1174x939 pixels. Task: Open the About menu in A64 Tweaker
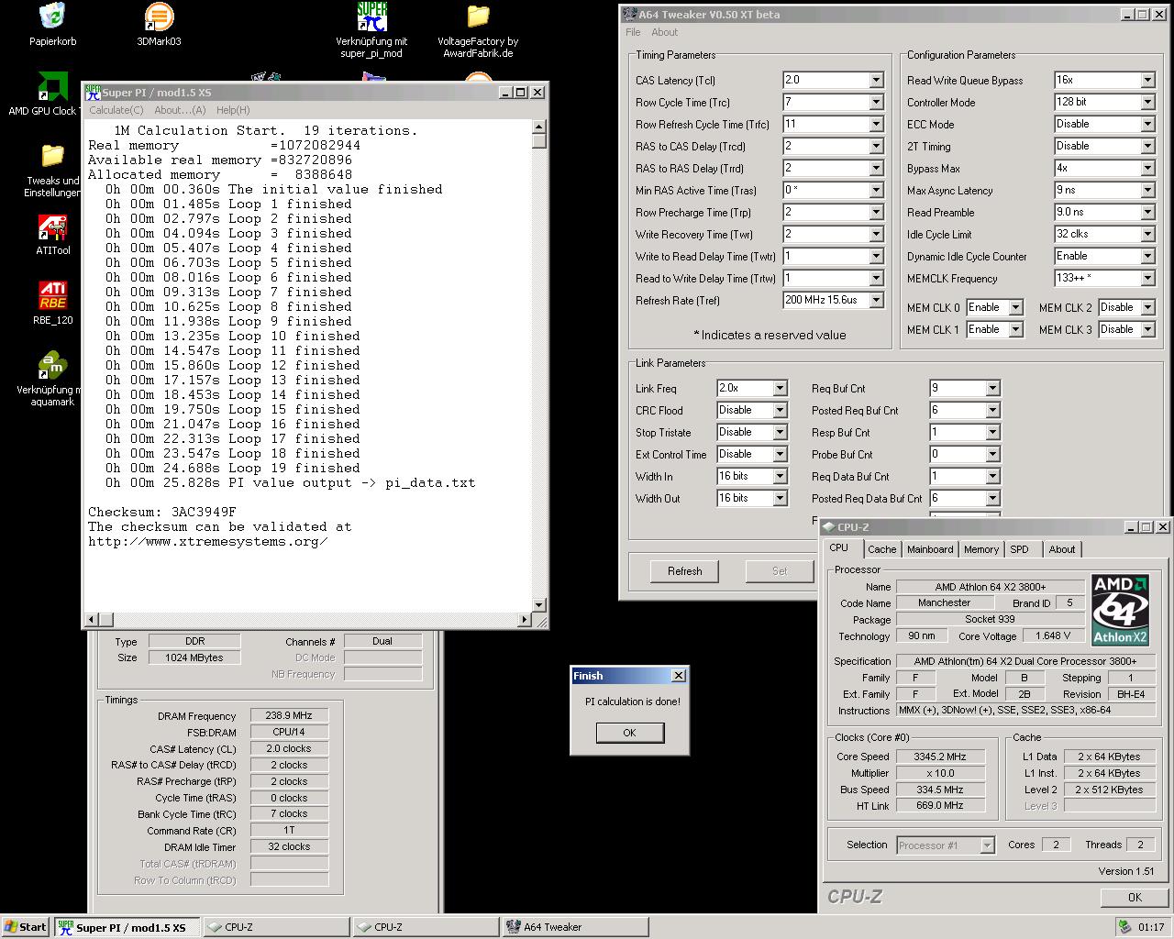(x=664, y=32)
